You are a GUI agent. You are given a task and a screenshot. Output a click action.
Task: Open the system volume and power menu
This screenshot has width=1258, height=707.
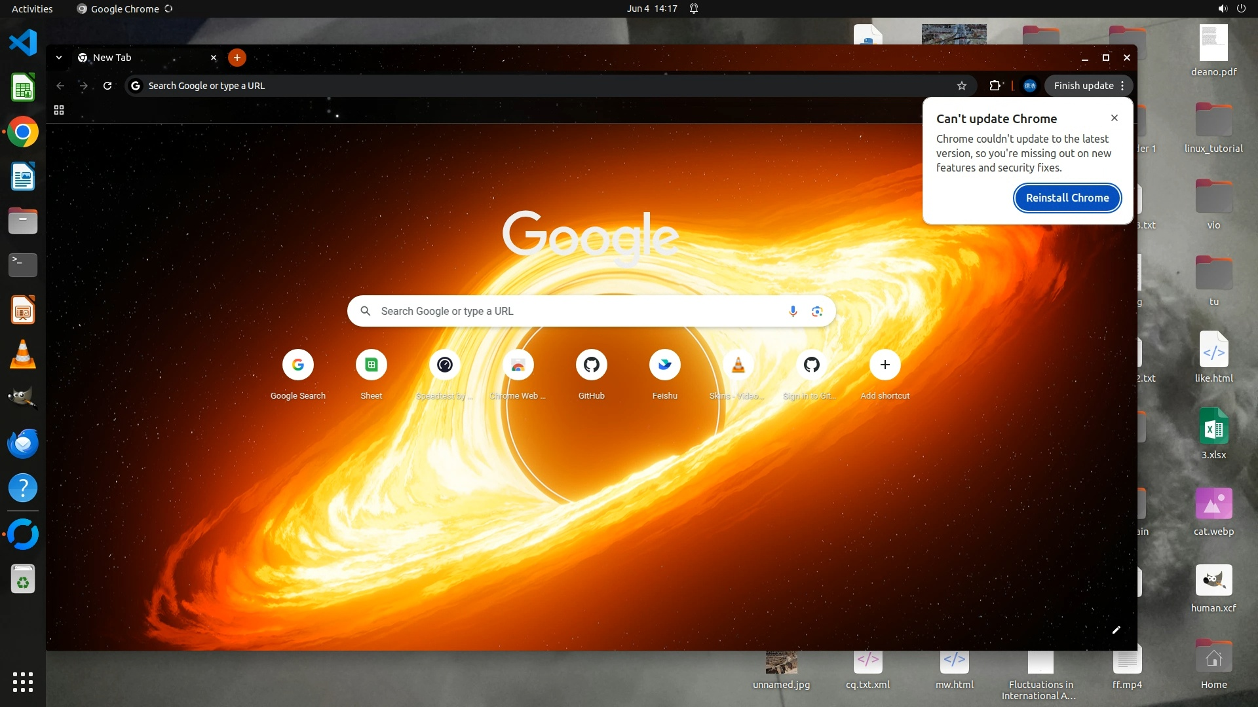click(x=1231, y=9)
